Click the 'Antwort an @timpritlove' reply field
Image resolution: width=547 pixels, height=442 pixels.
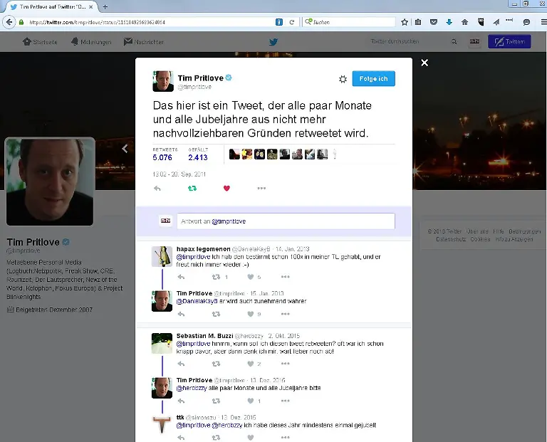point(285,221)
